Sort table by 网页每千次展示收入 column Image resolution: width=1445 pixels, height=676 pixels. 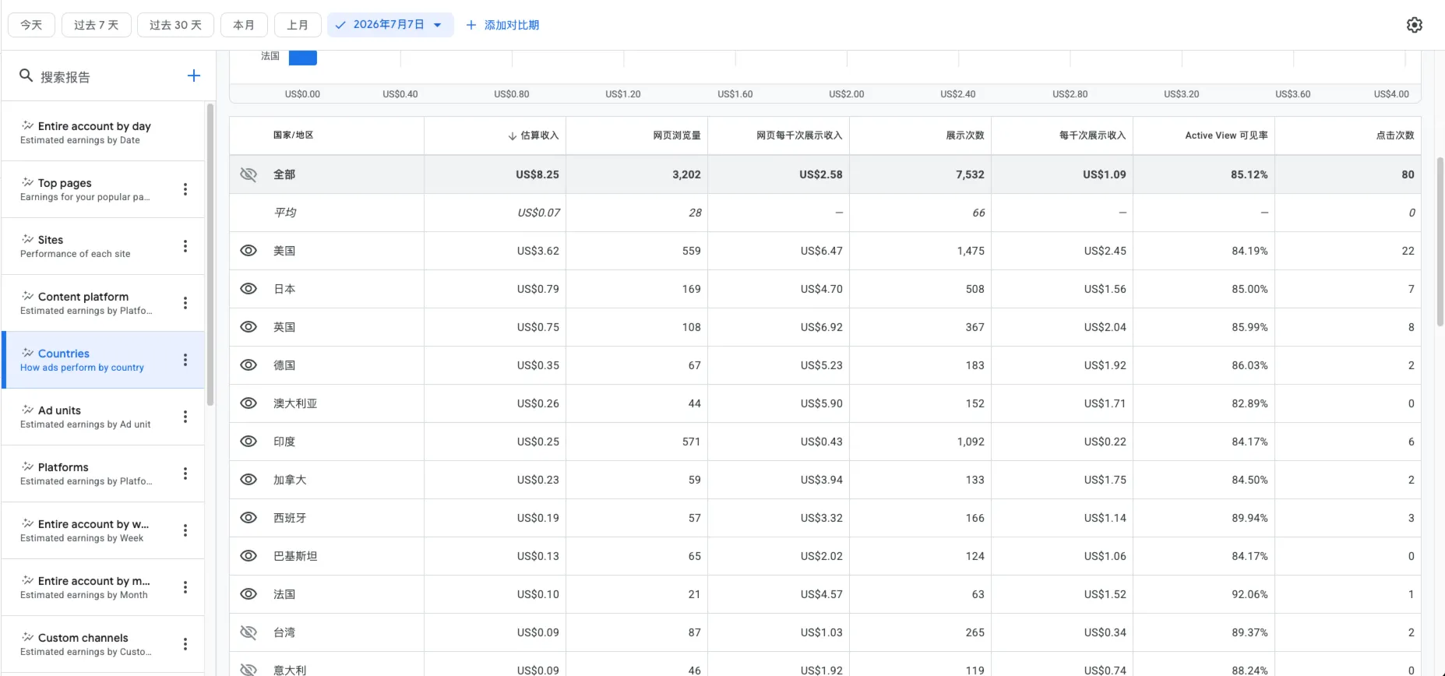(x=799, y=136)
